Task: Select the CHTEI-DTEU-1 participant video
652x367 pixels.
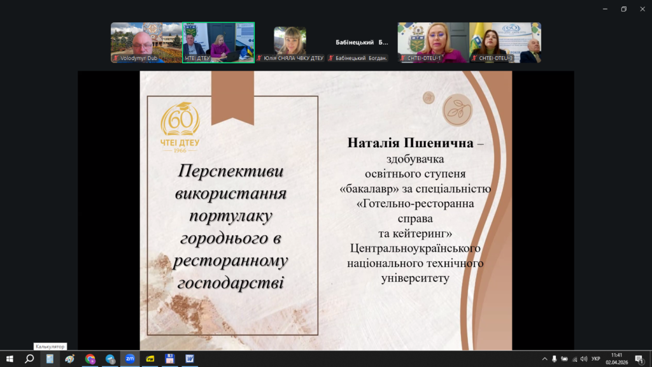Action: (x=434, y=43)
